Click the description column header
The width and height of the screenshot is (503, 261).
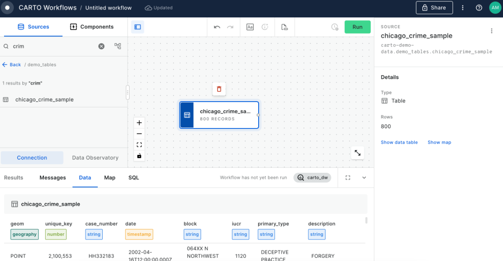[x=322, y=223]
